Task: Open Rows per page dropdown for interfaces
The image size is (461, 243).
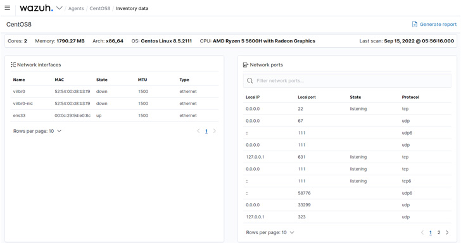Action: pyautogui.click(x=37, y=131)
